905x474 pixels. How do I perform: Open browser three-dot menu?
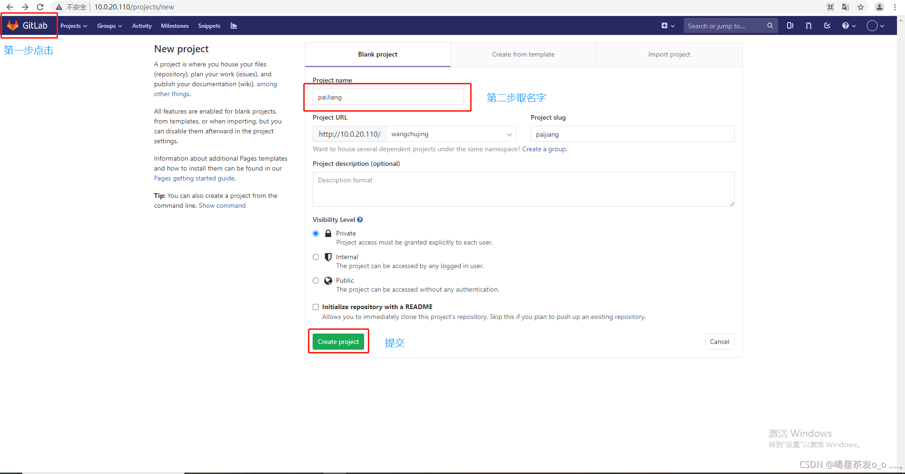click(x=895, y=7)
